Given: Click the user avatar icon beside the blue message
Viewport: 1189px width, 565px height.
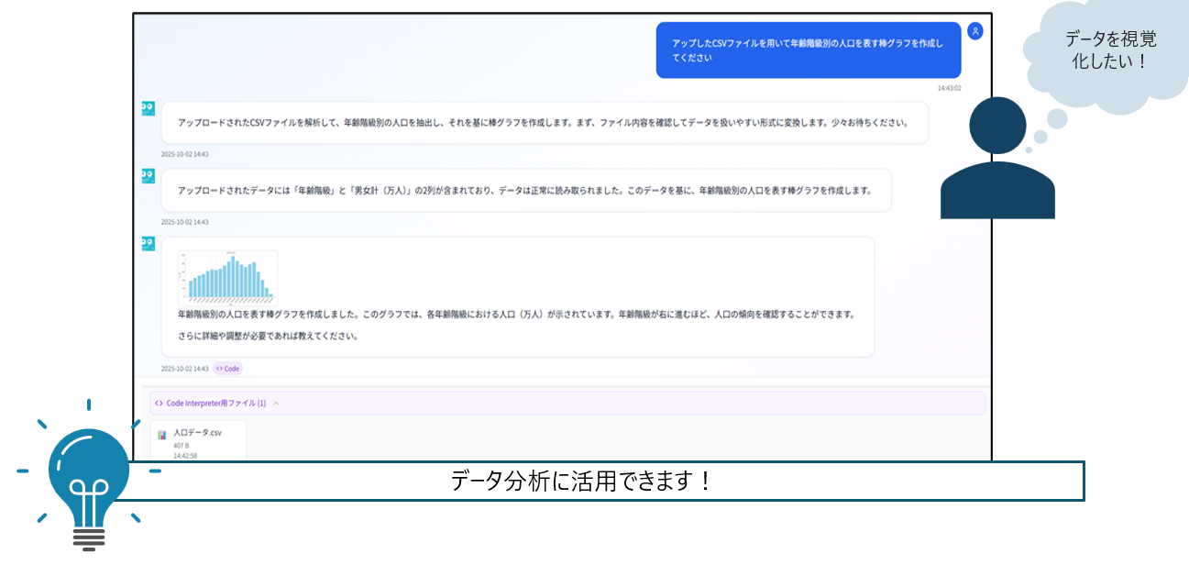Looking at the screenshot, I should 975,31.
